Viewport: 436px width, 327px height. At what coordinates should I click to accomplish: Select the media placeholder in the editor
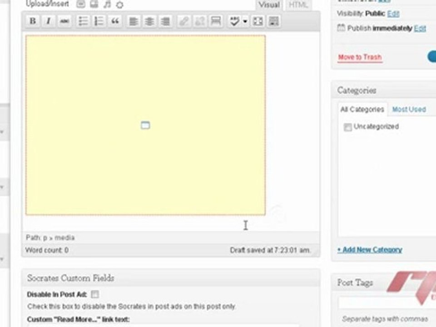click(x=145, y=125)
